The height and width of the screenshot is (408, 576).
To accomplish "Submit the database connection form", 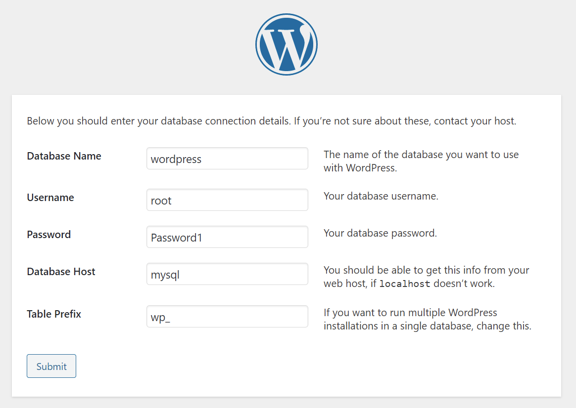I will point(51,366).
